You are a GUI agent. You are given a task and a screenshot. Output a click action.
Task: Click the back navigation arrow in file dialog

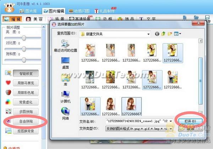pyautogui.click(x=157, y=34)
